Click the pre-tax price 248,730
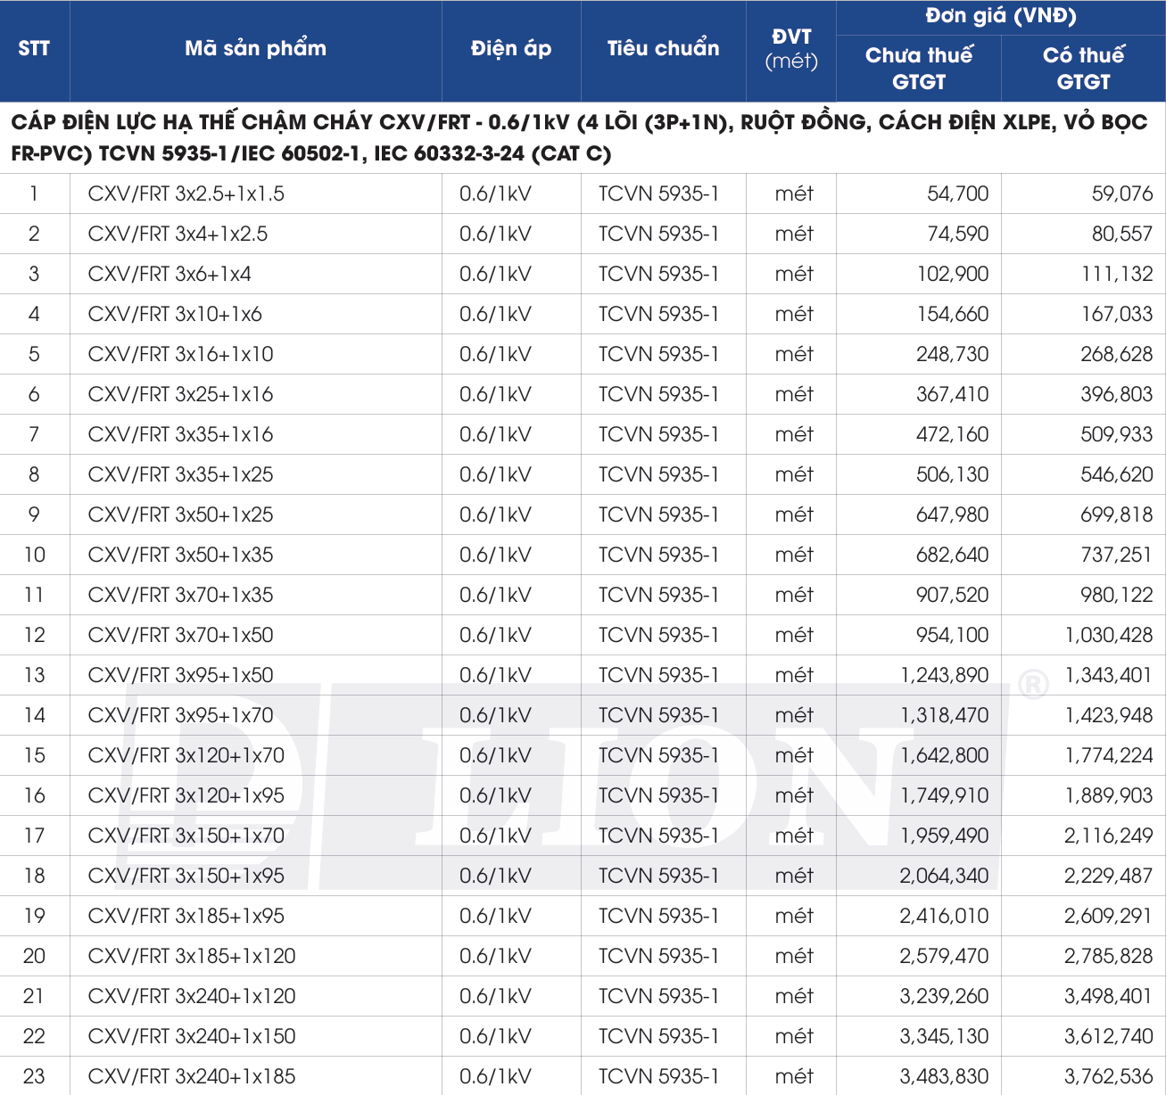Screen dimensions: 1166x1095 point(952,354)
